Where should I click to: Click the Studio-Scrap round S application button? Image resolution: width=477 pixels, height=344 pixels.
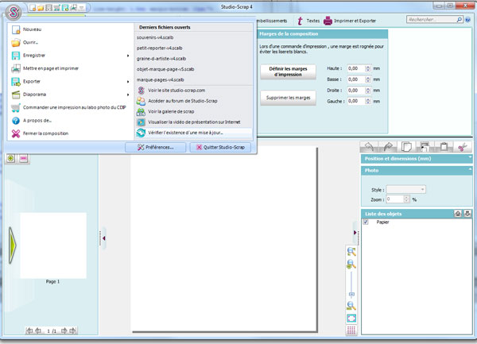tap(14, 13)
